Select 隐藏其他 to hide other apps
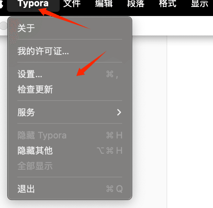Image resolution: width=213 pixels, height=208 pixels. pos(70,151)
